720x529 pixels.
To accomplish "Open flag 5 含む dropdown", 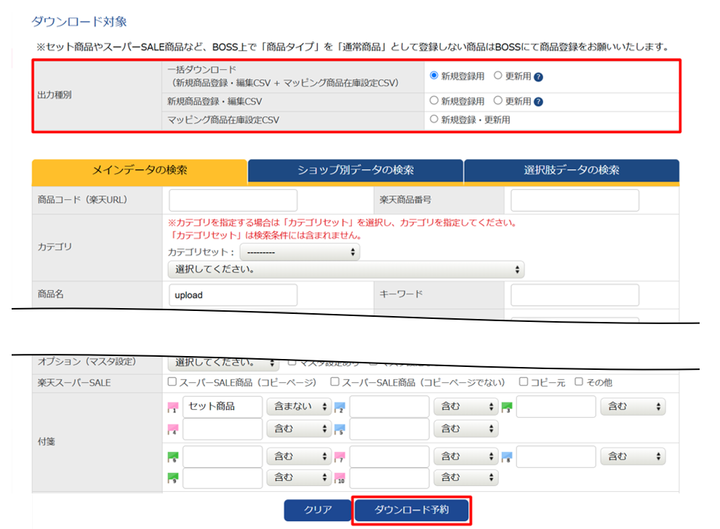I will 466,429.
